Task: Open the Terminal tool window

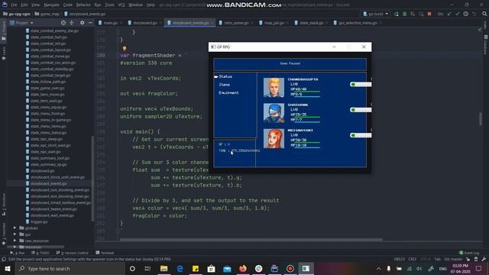Action: (105, 253)
